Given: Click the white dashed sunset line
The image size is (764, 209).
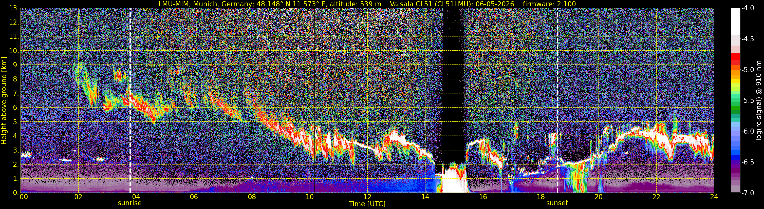Looking at the screenshot, I should point(557,100).
